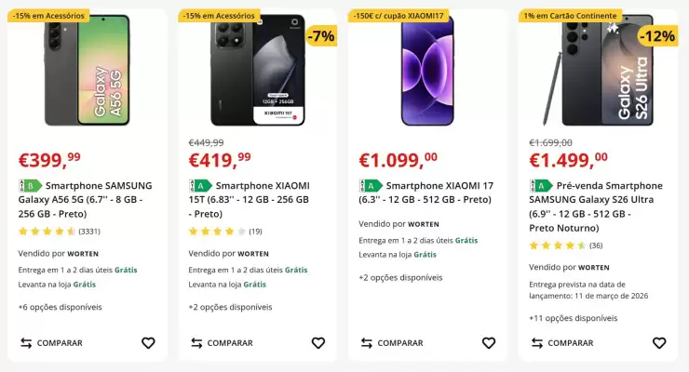Open star ratings for Galaxy A56 (3331)
The width and height of the screenshot is (689, 372).
60,231
